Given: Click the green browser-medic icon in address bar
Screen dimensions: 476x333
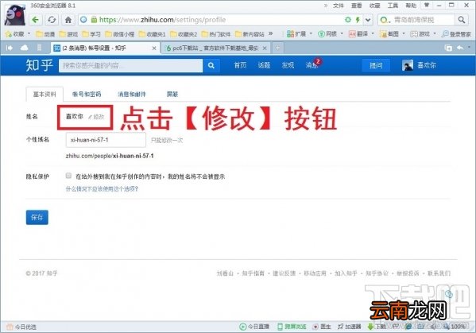Looking at the screenshot, I should 348,20.
